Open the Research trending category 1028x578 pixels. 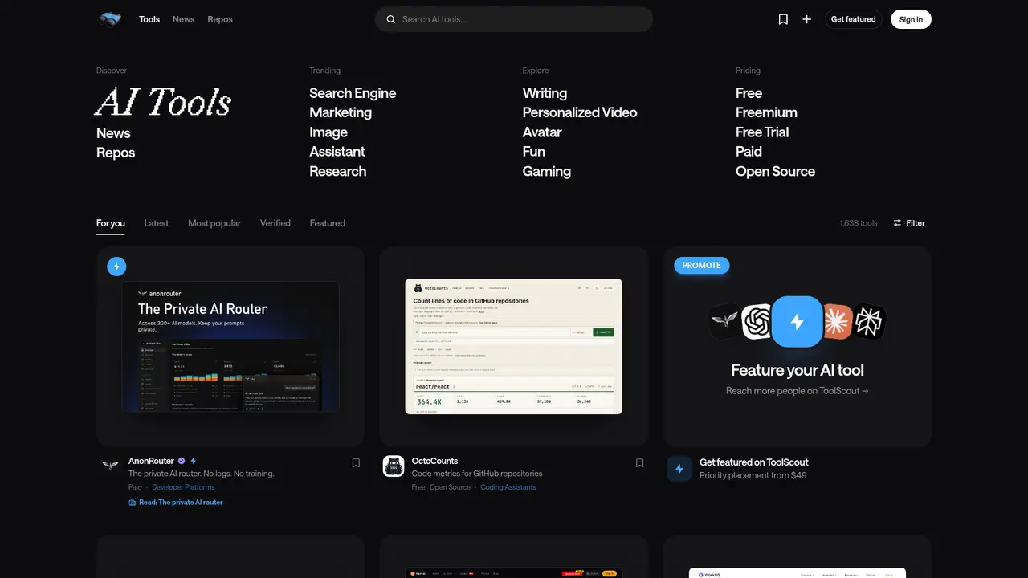pos(338,171)
